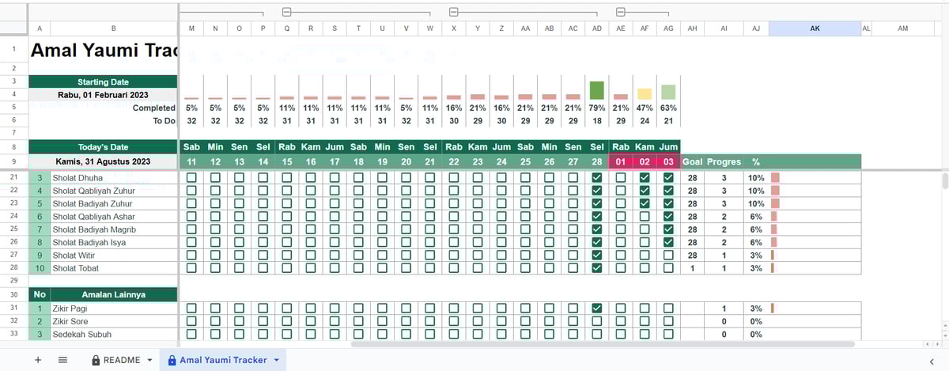Select the Sedekah Subuh label cell
Image resolution: width=949 pixels, height=371 pixels.
point(113,334)
